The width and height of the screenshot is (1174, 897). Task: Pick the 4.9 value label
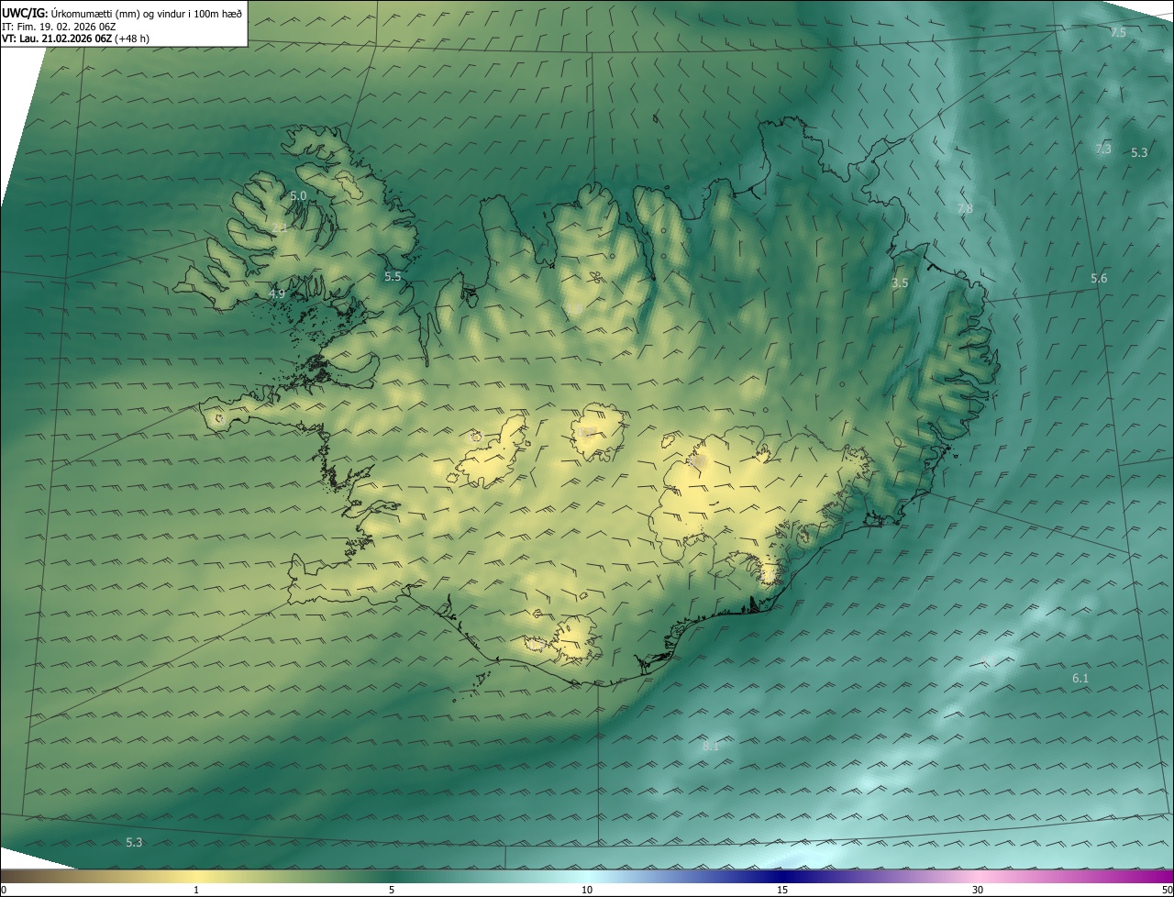tap(277, 293)
